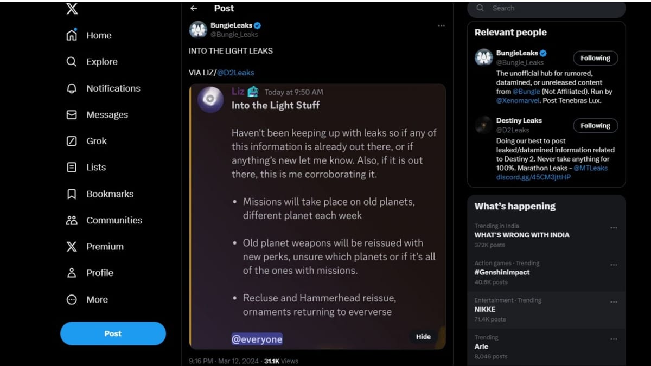Toggle Following for BungieLeaks
Screen dimensions: 651x366
click(x=595, y=58)
